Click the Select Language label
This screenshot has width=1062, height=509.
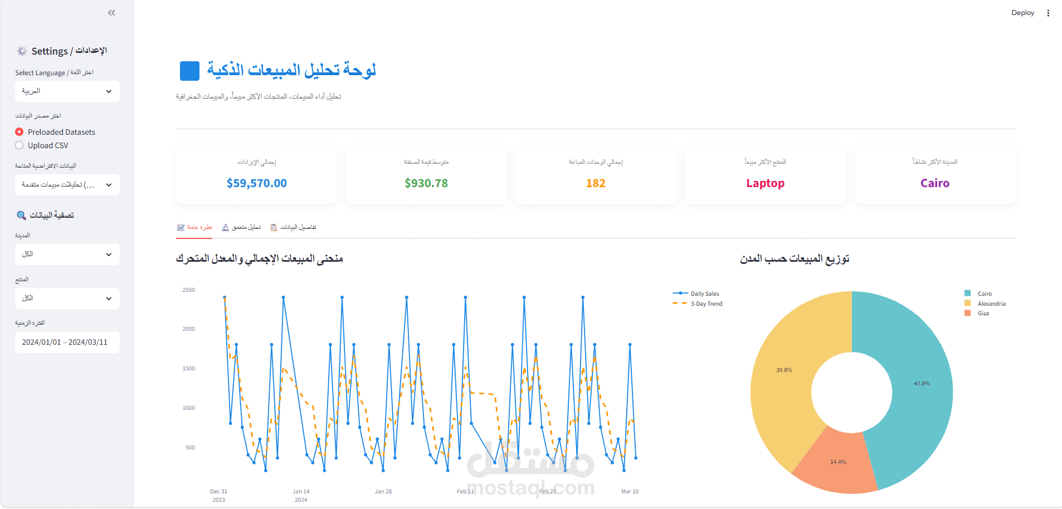(x=54, y=72)
